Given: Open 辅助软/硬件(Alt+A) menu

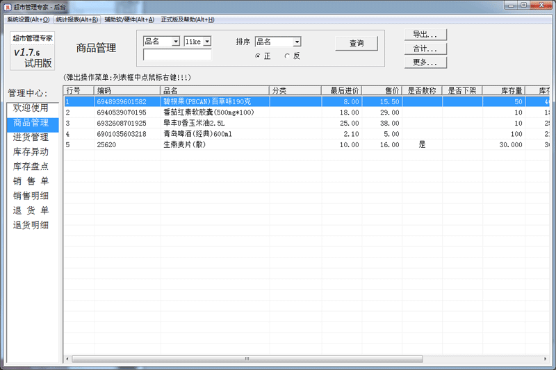Looking at the screenshot, I should 129,19.
